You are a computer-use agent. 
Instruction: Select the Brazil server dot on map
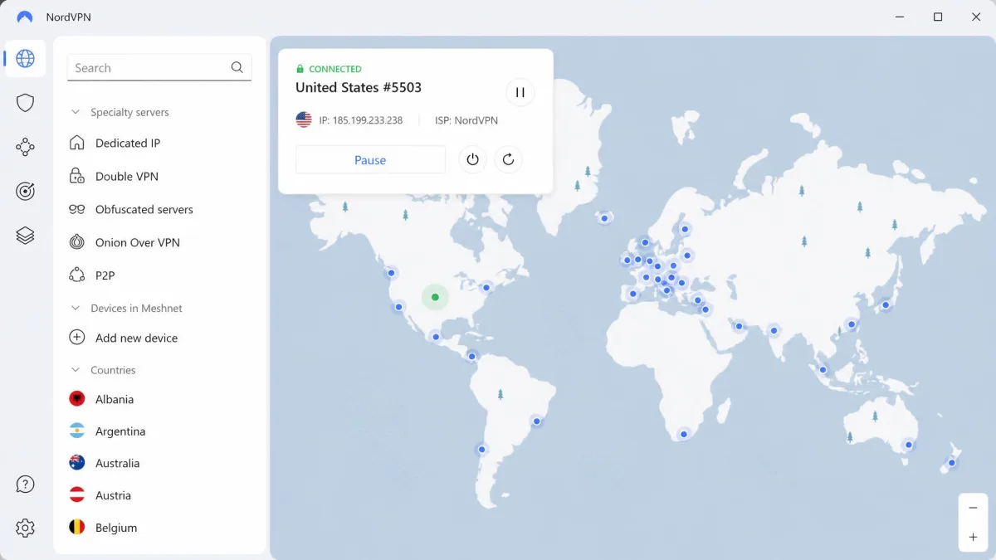(x=537, y=421)
